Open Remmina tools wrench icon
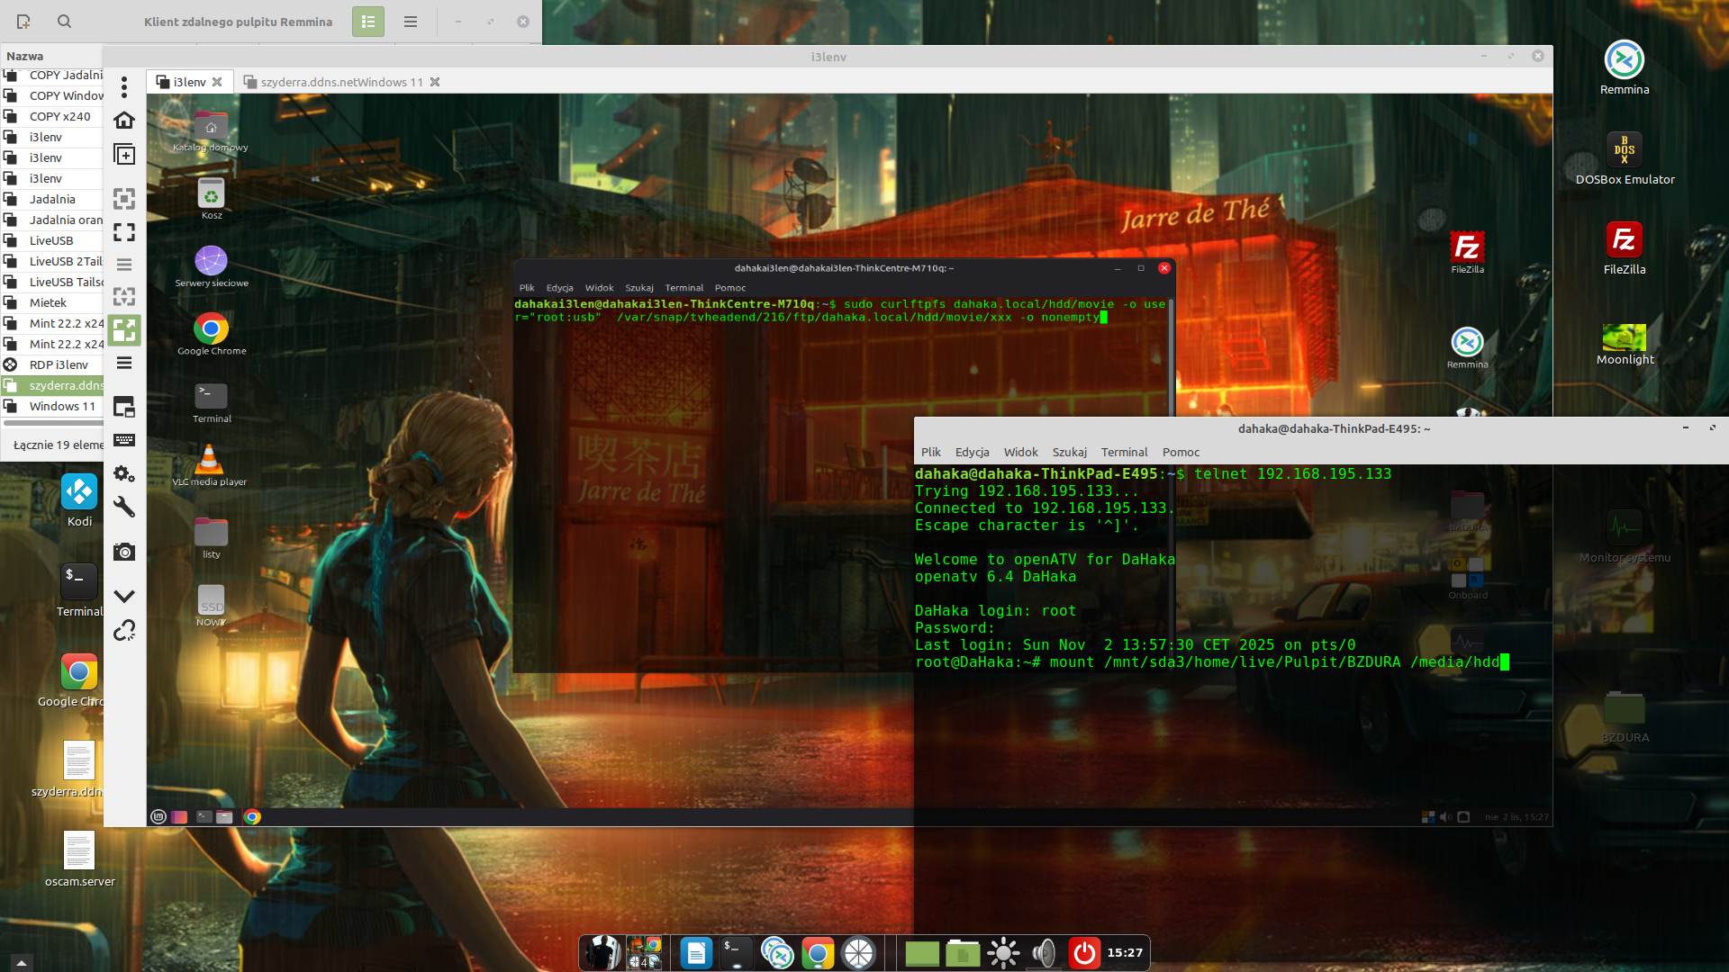1729x972 pixels. (x=124, y=507)
